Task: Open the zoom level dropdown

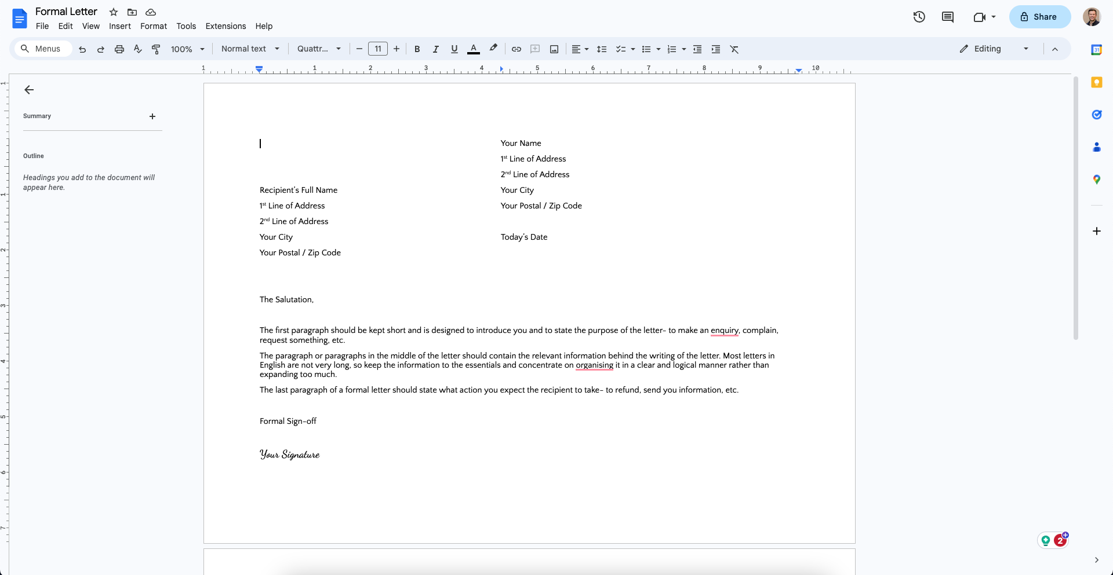Action: pyautogui.click(x=187, y=49)
